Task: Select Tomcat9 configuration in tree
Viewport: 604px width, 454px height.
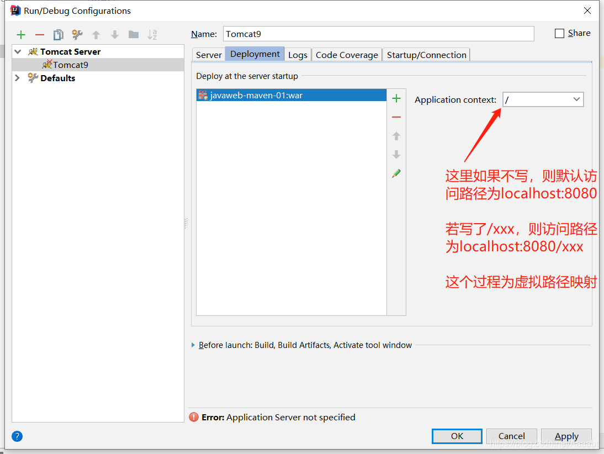Action: click(x=98, y=65)
